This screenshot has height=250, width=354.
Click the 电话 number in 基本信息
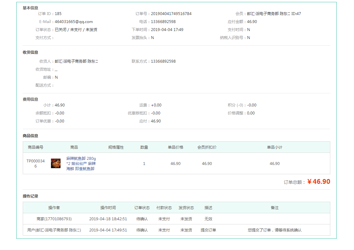point(163,22)
